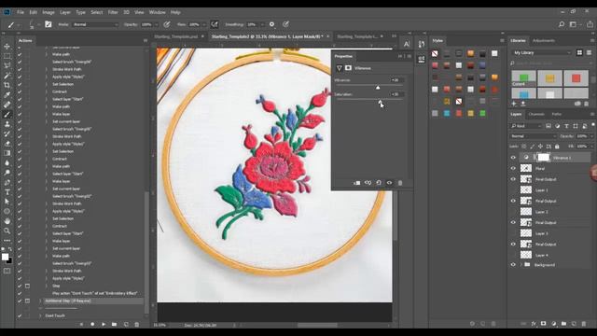Viewport: 597px width, 336px height.
Task: Select the Rectangular Marquee tool
Action: point(7,56)
